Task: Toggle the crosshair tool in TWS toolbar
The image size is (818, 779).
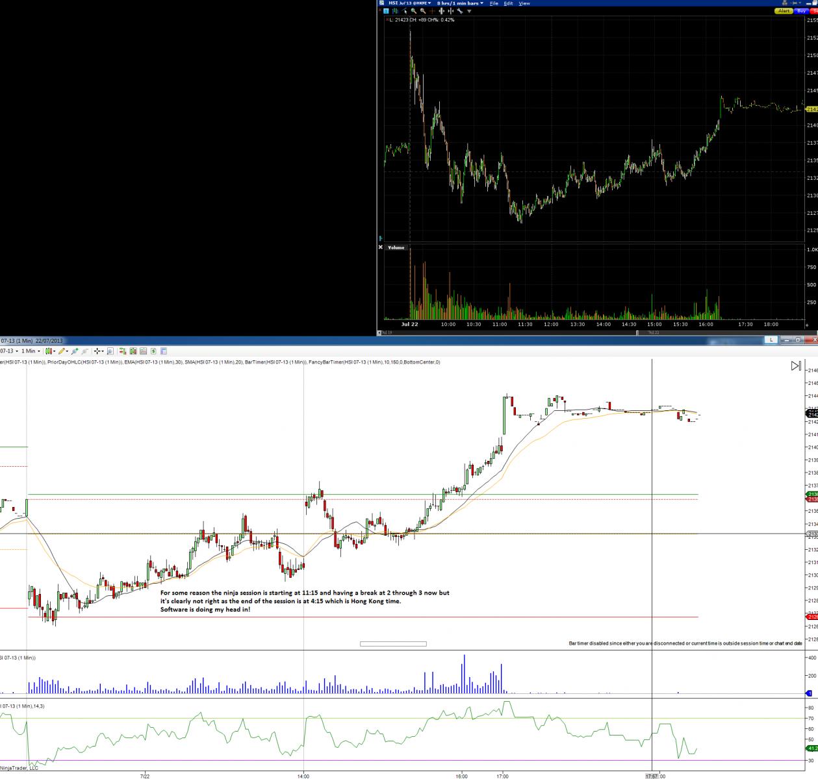Action: (432, 11)
